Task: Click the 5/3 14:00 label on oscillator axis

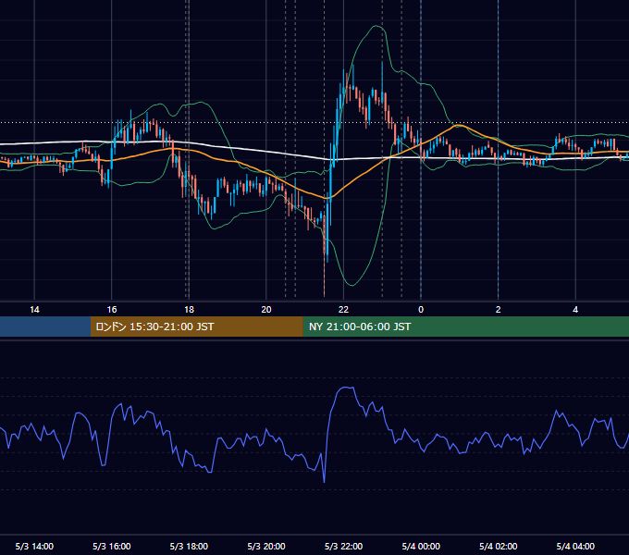Action: 34,546
